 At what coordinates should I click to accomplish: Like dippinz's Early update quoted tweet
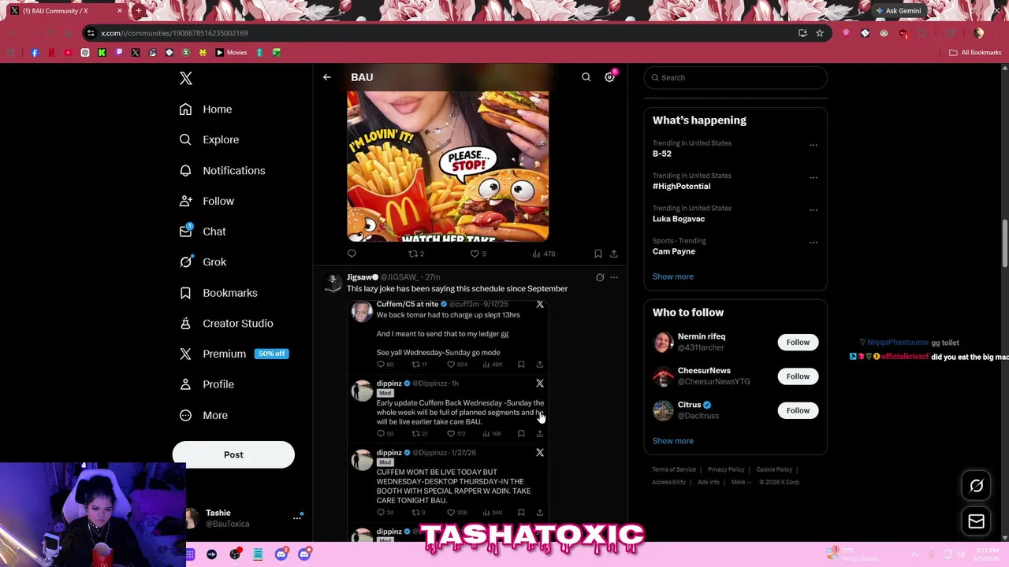457,434
